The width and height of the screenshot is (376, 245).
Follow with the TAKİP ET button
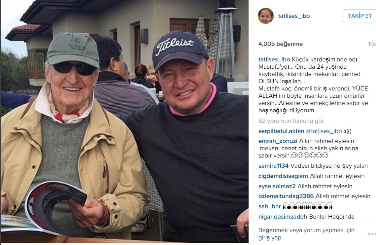(x=359, y=16)
